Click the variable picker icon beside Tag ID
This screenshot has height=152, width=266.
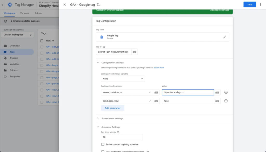click(135, 52)
